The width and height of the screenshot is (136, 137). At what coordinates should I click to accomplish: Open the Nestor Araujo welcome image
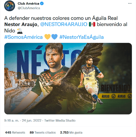[68, 79]
